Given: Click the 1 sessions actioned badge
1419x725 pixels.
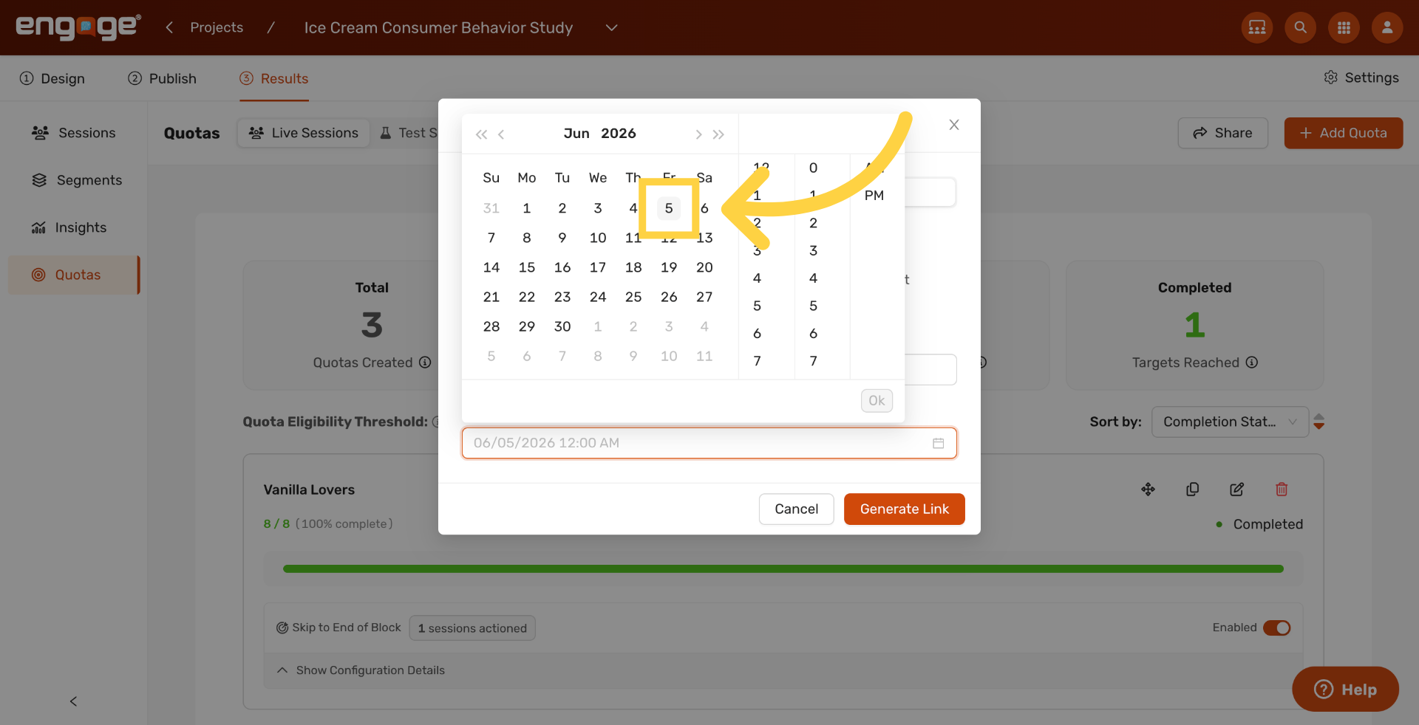Looking at the screenshot, I should (472, 628).
